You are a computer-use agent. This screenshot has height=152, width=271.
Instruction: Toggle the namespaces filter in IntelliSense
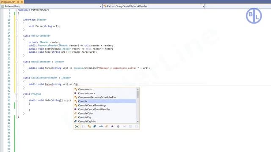coord(83,127)
